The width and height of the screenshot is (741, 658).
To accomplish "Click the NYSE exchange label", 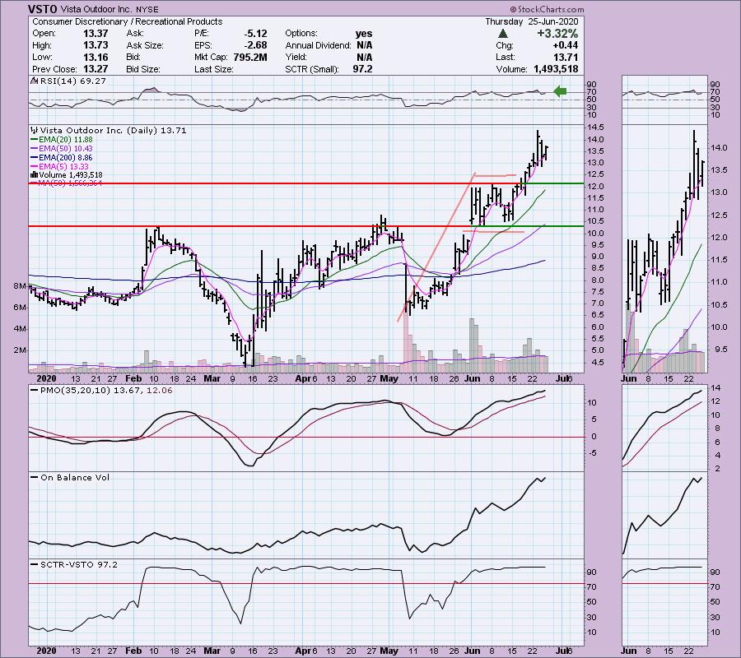I will click(147, 9).
